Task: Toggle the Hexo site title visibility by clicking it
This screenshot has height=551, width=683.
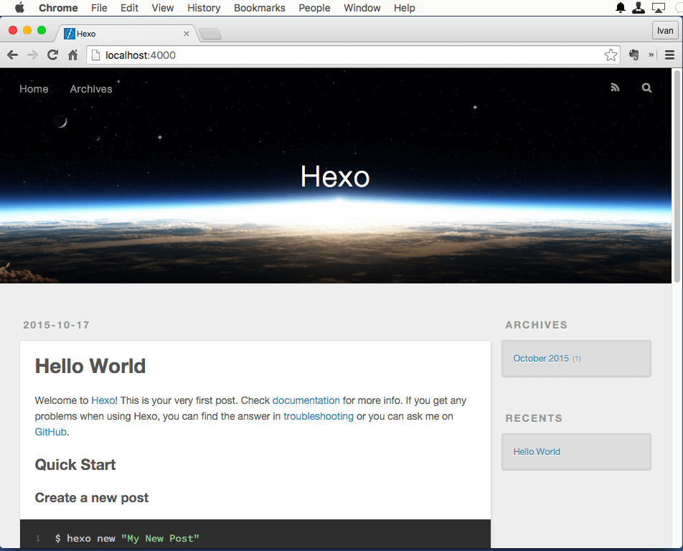Action: point(334,176)
